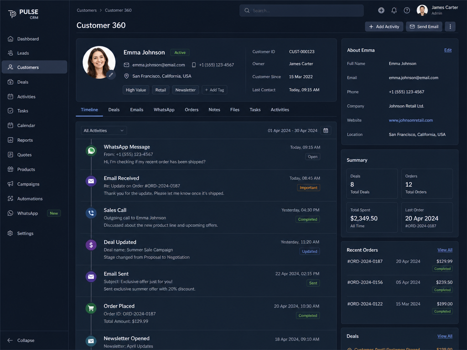The width and height of the screenshot is (467, 350).
Task: Click the Last Order 20 Apr 2024 card
Action: [x=427, y=217]
